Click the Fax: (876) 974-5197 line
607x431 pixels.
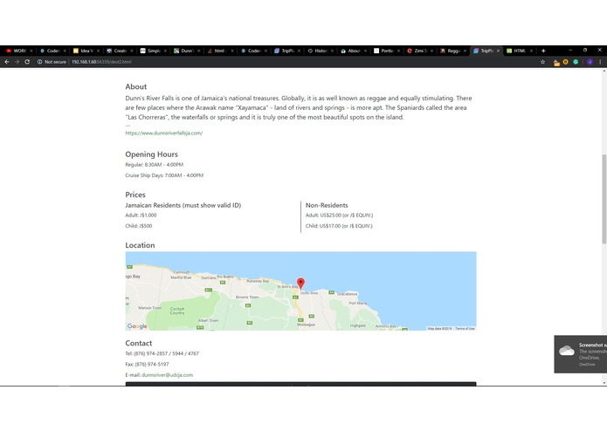tap(147, 364)
